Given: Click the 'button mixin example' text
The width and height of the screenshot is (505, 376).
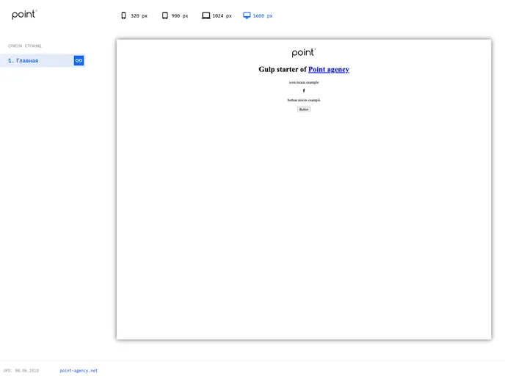Looking at the screenshot, I should [x=304, y=100].
